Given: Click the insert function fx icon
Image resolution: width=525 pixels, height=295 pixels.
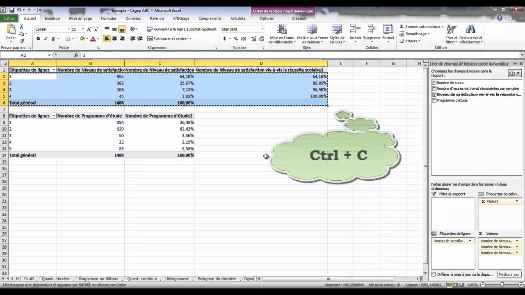Looking at the screenshot, I should pyautogui.click(x=76, y=55).
